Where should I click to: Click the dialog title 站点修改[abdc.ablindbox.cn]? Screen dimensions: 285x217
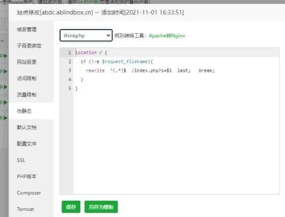pos(55,13)
